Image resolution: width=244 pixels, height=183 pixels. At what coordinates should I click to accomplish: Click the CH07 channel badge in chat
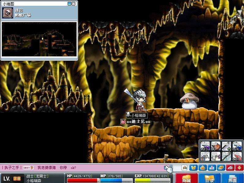click(28, 168)
